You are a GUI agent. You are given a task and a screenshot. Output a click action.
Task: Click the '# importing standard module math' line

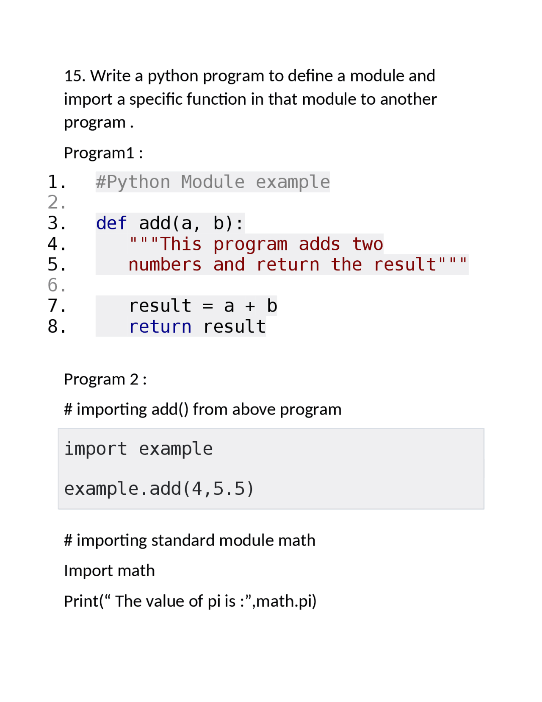(189, 540)
